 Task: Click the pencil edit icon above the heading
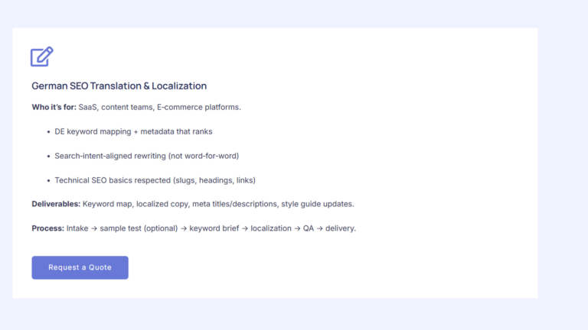[41, 57]
